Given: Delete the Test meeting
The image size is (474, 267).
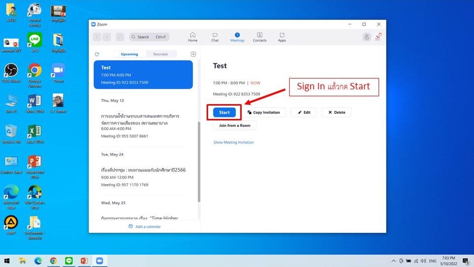Looking at the screenshot, I should pos(337,112).
